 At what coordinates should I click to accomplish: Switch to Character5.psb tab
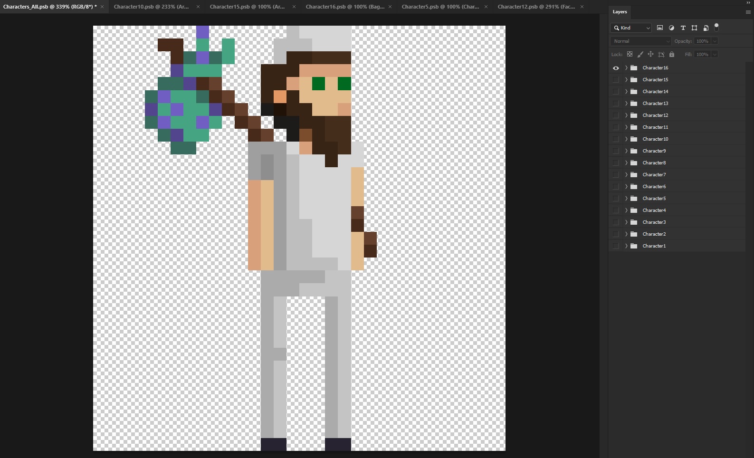pyautogui.click(x=440, y=7)
